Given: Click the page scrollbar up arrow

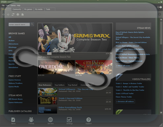Looking at the screenshot, I should [x=161, y=20].
